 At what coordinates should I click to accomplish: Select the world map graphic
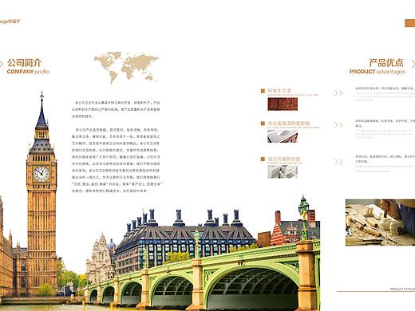click(x=126, y=67)
